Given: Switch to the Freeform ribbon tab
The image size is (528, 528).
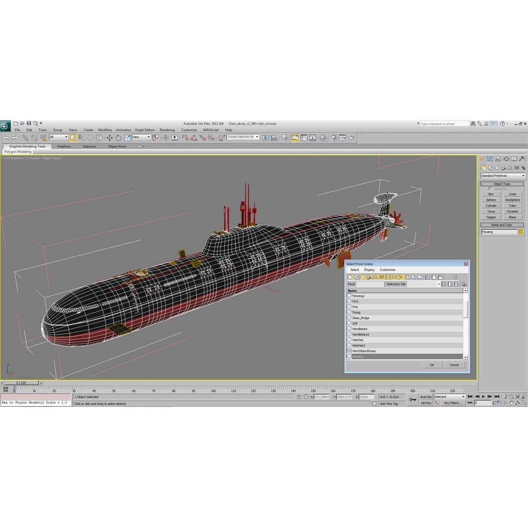Looking at the screenshot, I should click(64, 147).
